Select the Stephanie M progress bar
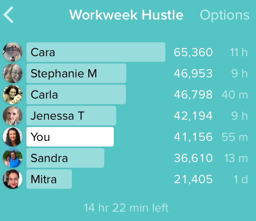The width and height of the screenshot is (256, 221). point(76,73)
